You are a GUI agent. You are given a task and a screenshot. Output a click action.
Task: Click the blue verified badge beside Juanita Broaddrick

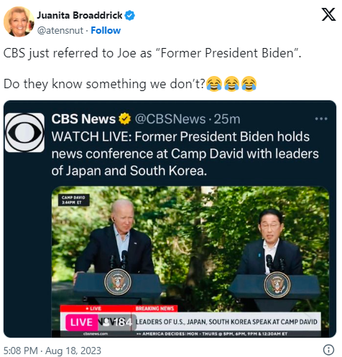point(130,16)
